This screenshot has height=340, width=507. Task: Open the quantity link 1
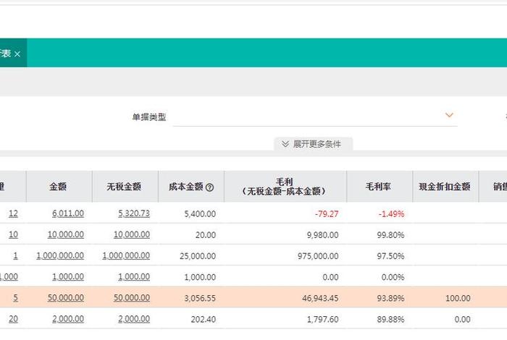(15, 255)
